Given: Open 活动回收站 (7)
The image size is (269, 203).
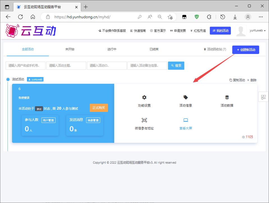Looking at the screenshot, I should (215, 49).
